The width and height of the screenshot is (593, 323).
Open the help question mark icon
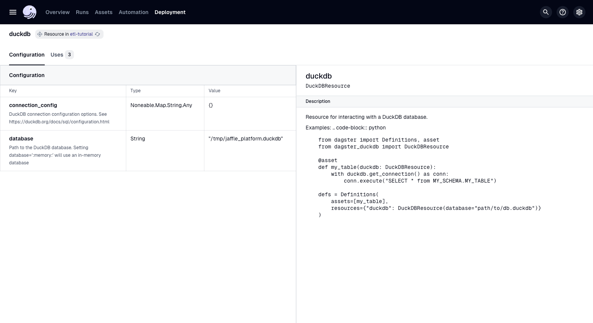[562, 12]
